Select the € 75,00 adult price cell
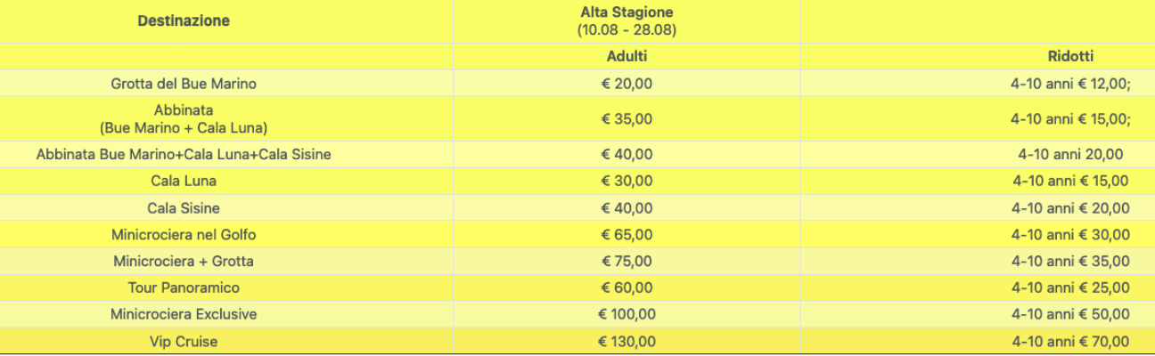The height and width of the screenshot is (356, 1155). 627,262
